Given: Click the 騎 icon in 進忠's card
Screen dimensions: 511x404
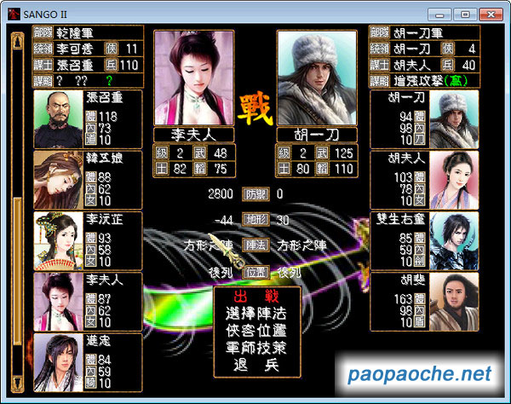Looking at the screenshot, I should pyautogui.click(x=91, y=384).
